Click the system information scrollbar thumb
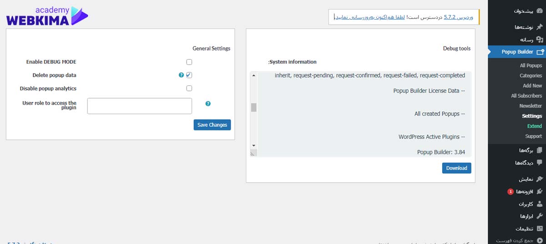This screenshot has width=546, height=244. tap(253, 107)
